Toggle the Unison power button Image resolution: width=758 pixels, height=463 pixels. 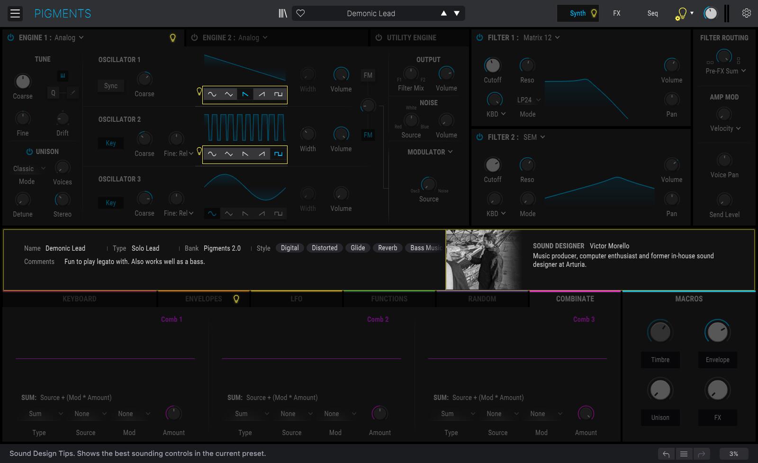[29, 152]
